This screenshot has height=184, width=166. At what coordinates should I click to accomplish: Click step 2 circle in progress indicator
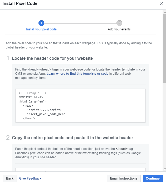119,23
